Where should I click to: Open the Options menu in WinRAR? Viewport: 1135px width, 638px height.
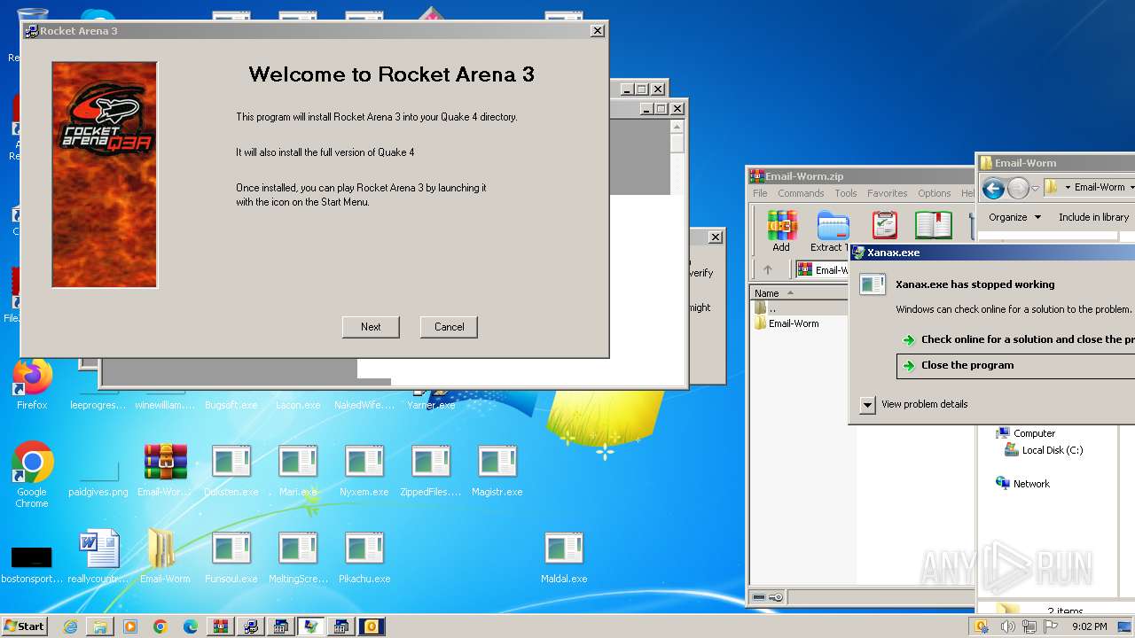pyautogui.click(x=934, y=193)
